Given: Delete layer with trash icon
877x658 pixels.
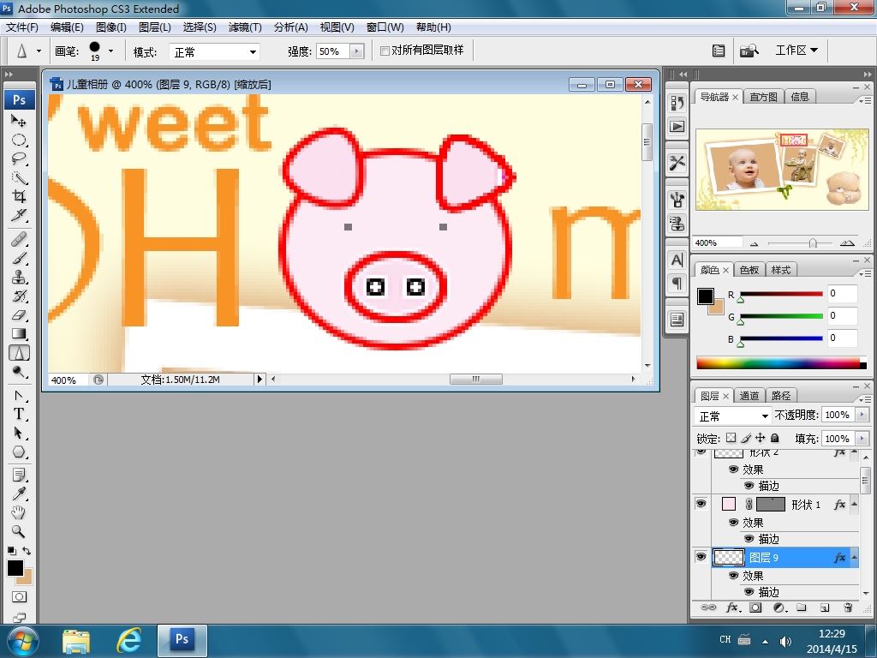Looking at the screenshot, I should [x=848, y=607].
